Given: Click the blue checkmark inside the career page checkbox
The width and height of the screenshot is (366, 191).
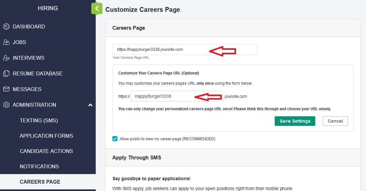Looking at the screenshot, I should pos(115,139).
